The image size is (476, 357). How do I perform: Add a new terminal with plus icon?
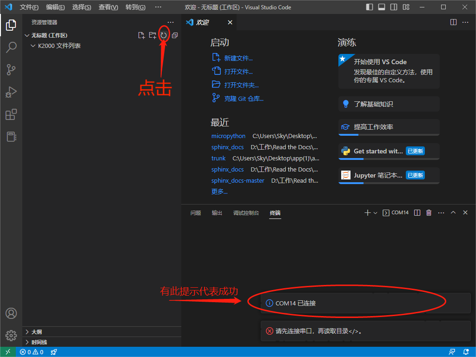[x=367, y=213]
